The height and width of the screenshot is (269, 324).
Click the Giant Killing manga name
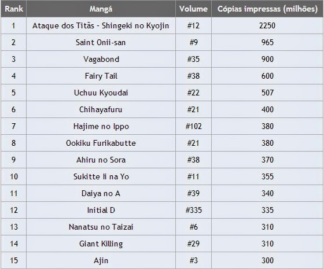click(x=101, y=244)
